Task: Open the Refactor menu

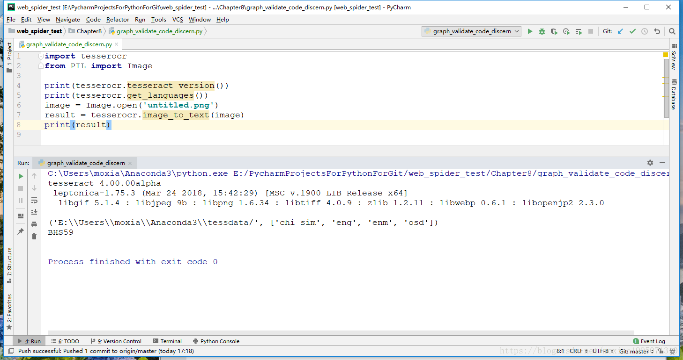Action: 118,20
